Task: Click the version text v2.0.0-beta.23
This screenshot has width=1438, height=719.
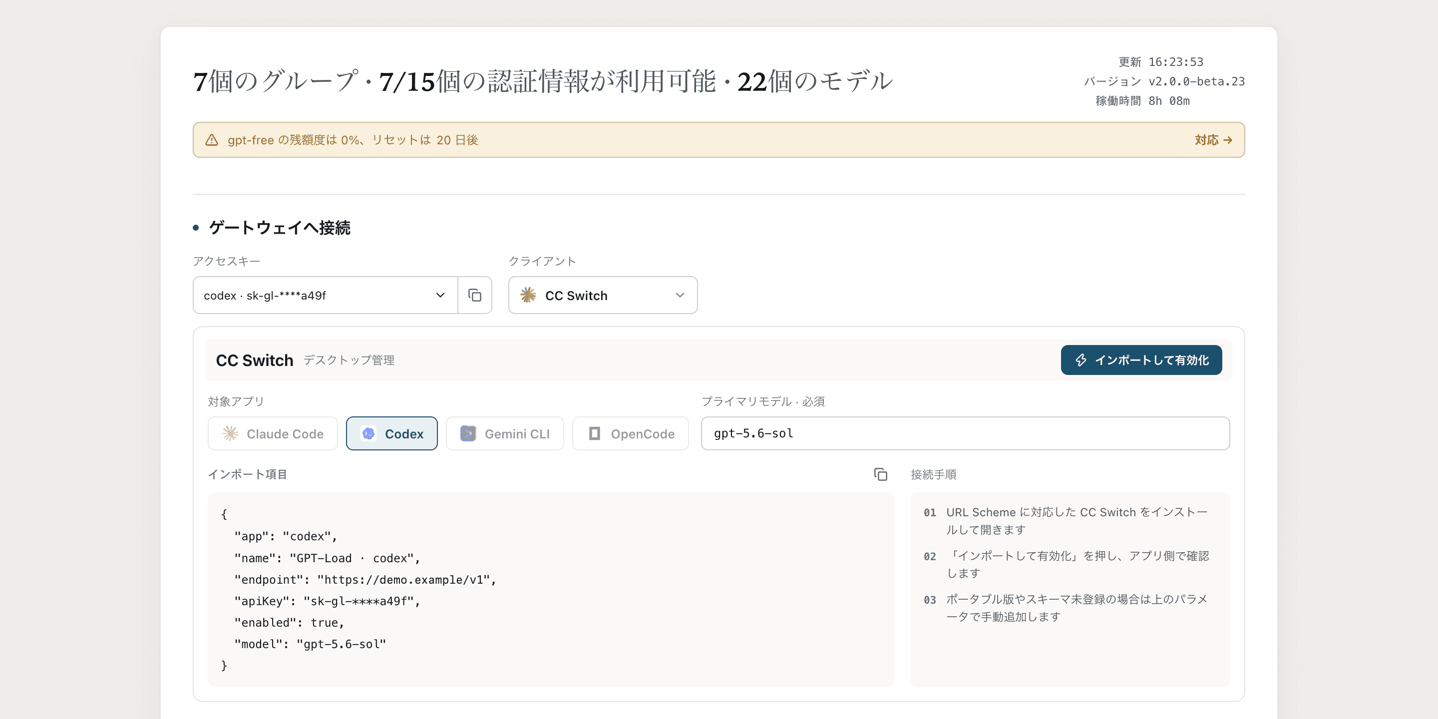Action: pyautogui.click(x=1196, y=81)
